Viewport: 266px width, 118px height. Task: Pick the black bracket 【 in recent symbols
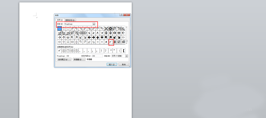123,51
